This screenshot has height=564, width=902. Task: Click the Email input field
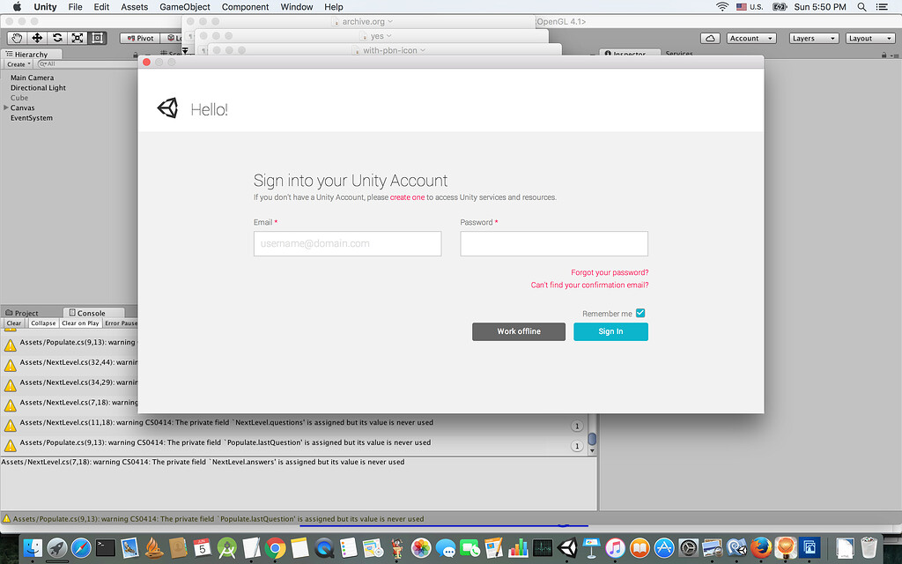[x=347, y=243]
